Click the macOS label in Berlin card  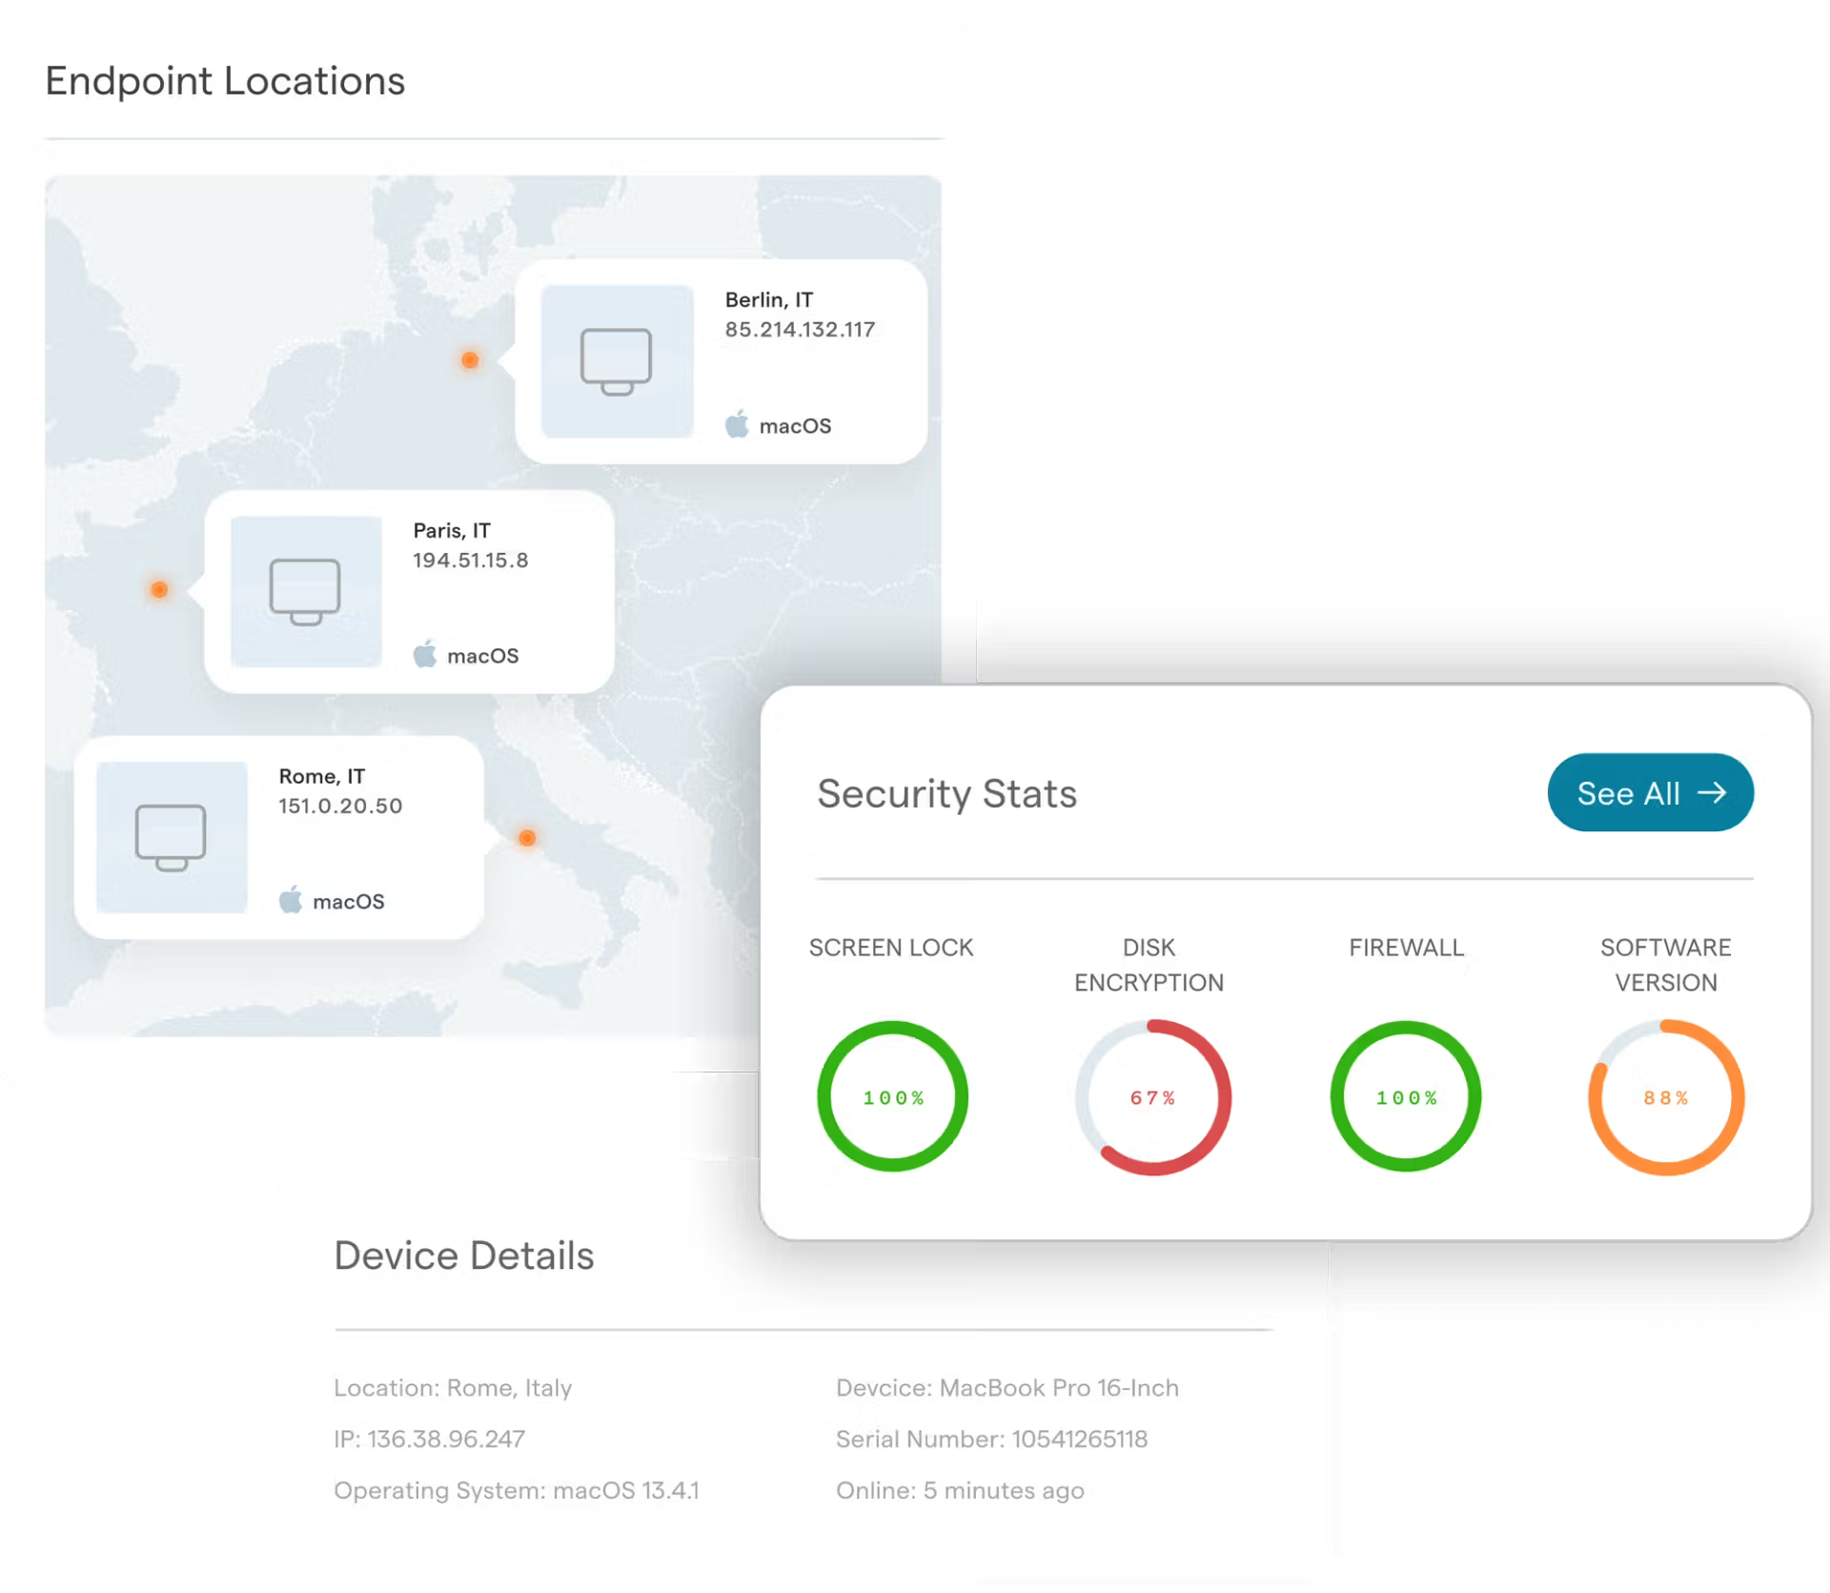(x=795, y=426)
